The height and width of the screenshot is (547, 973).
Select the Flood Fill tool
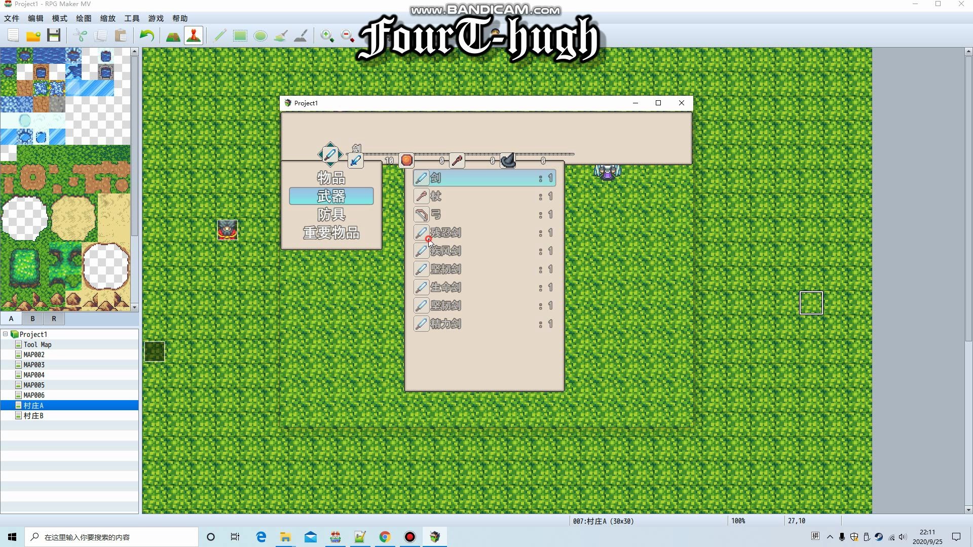point(281,35)
